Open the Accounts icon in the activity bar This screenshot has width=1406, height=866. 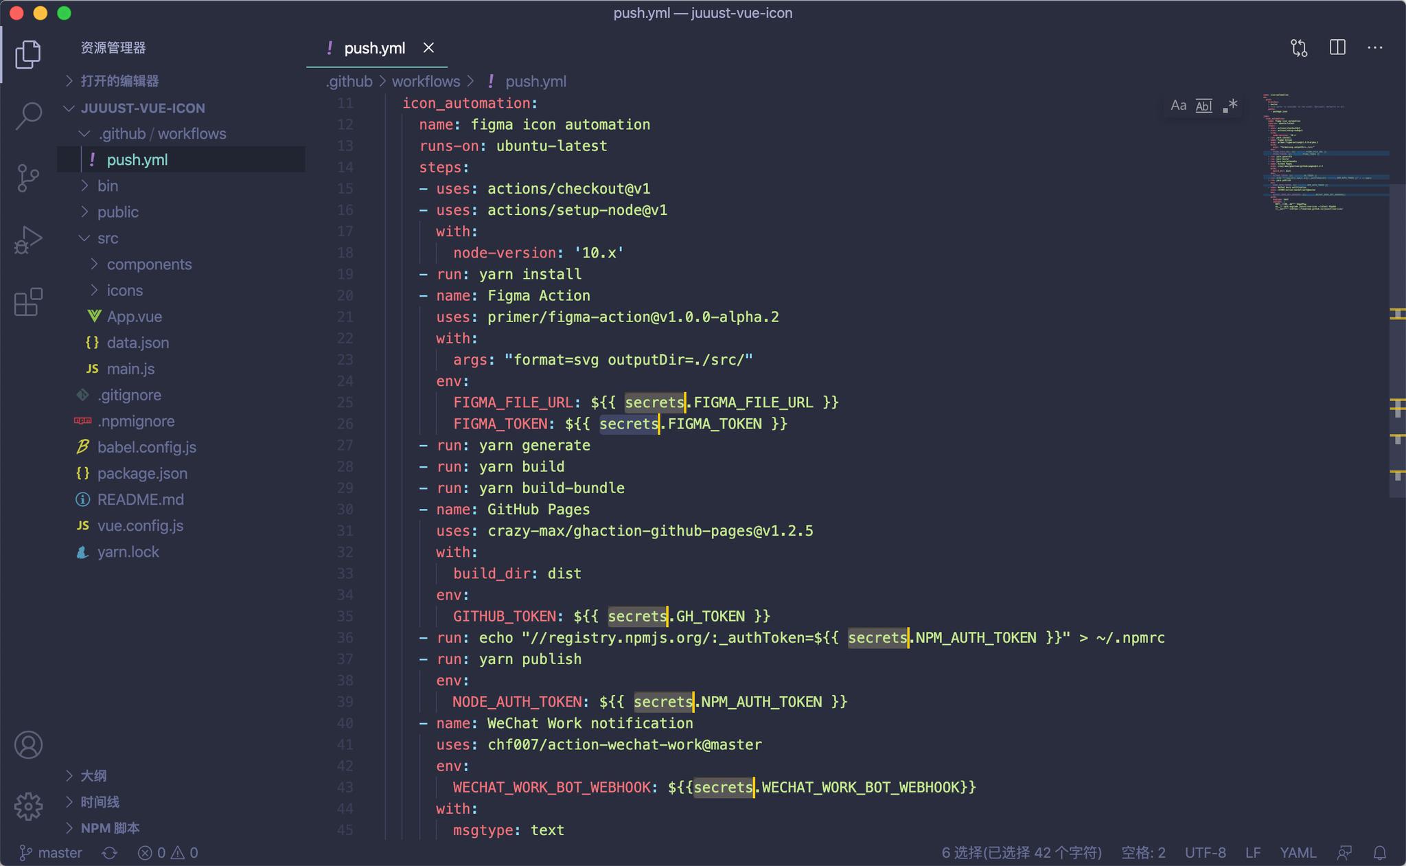28,744
